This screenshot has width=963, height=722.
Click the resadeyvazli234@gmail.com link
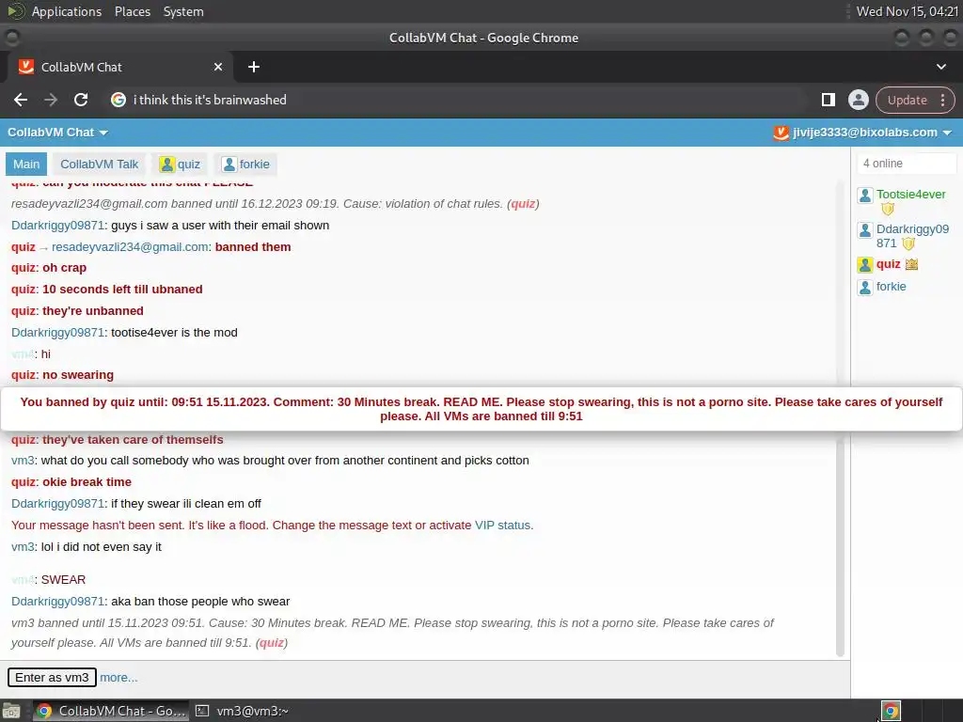pyautogui.click(x=130, y=247)
